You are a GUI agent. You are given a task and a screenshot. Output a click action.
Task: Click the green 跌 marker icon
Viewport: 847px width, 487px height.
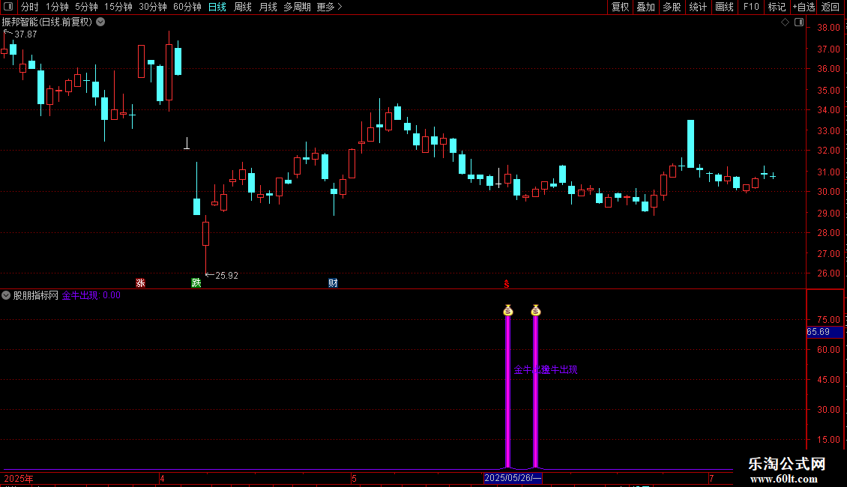point(196,283)
